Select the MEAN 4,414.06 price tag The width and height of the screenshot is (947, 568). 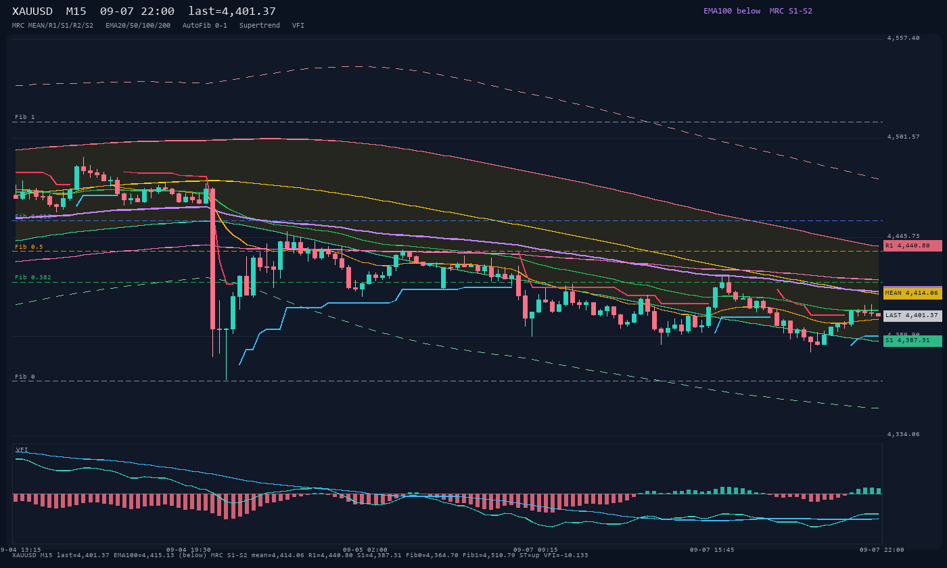coord(913,293)
